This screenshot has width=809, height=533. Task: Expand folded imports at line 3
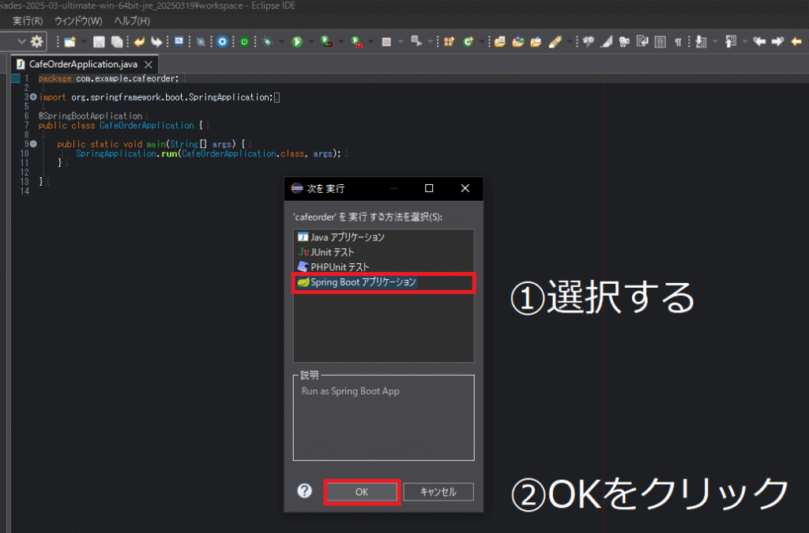click(x=33, y=97)
